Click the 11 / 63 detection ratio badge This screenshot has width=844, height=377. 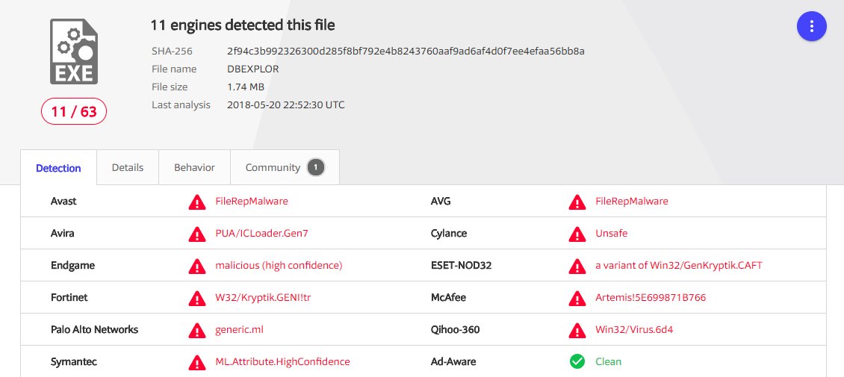74,112
